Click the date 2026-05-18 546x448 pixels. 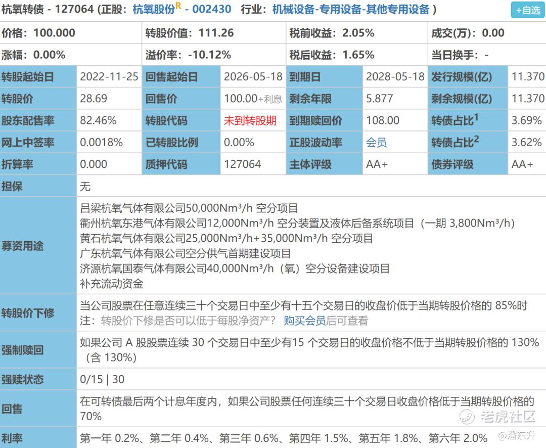coord(253,77)
